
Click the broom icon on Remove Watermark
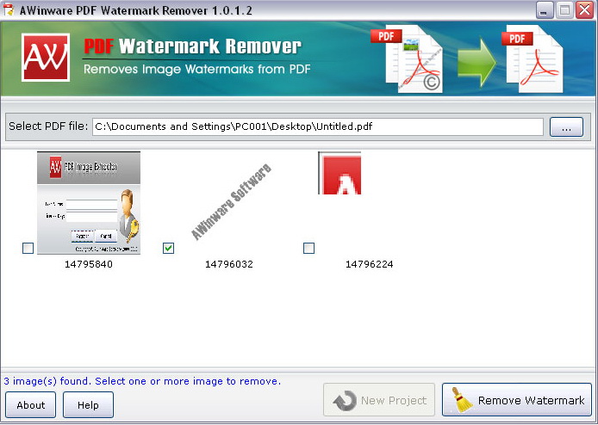coord(462,400)
